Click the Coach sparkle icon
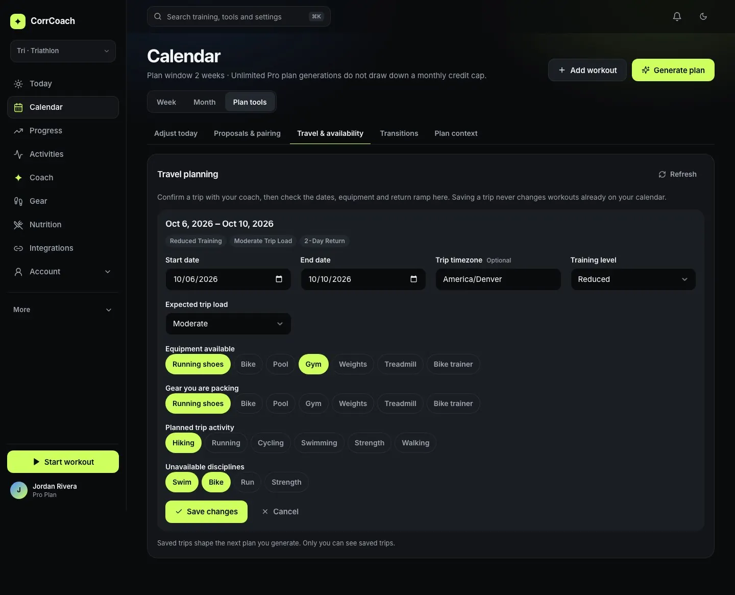 pyautogui.click(x=18, y=178)
